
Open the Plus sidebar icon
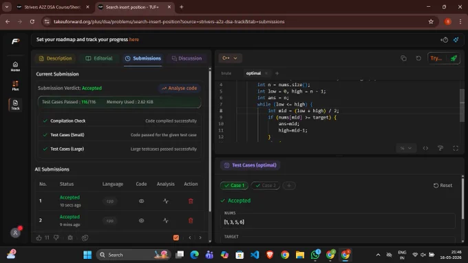pyautogui.click(x=15, y=85)
